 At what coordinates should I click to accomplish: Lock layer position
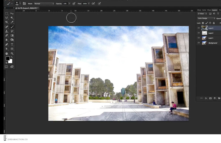210,23
